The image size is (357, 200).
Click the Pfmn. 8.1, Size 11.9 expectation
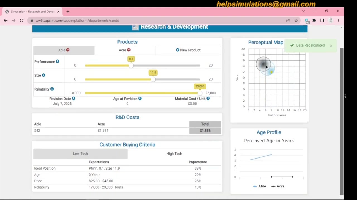(x=104, y=168)
